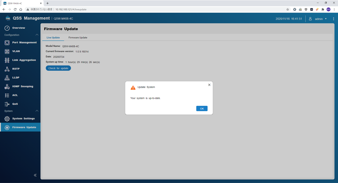The image size is (338, 183).
Task: Click the ACL list icon
Action: pos(7,95)
